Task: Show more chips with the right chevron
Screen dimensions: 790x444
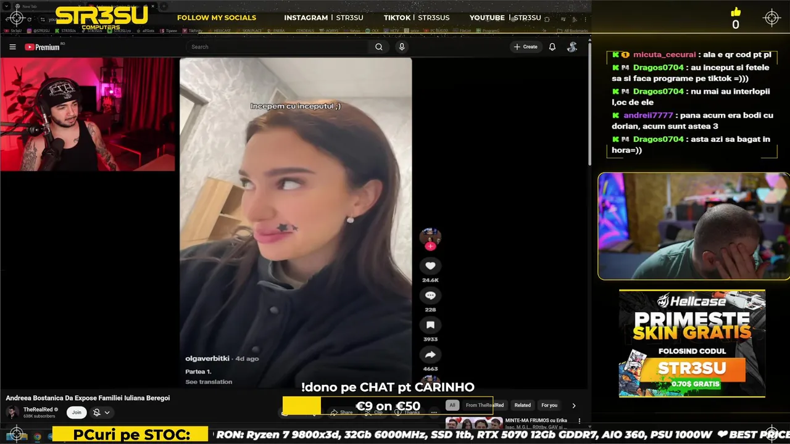Action: (573, 406)
